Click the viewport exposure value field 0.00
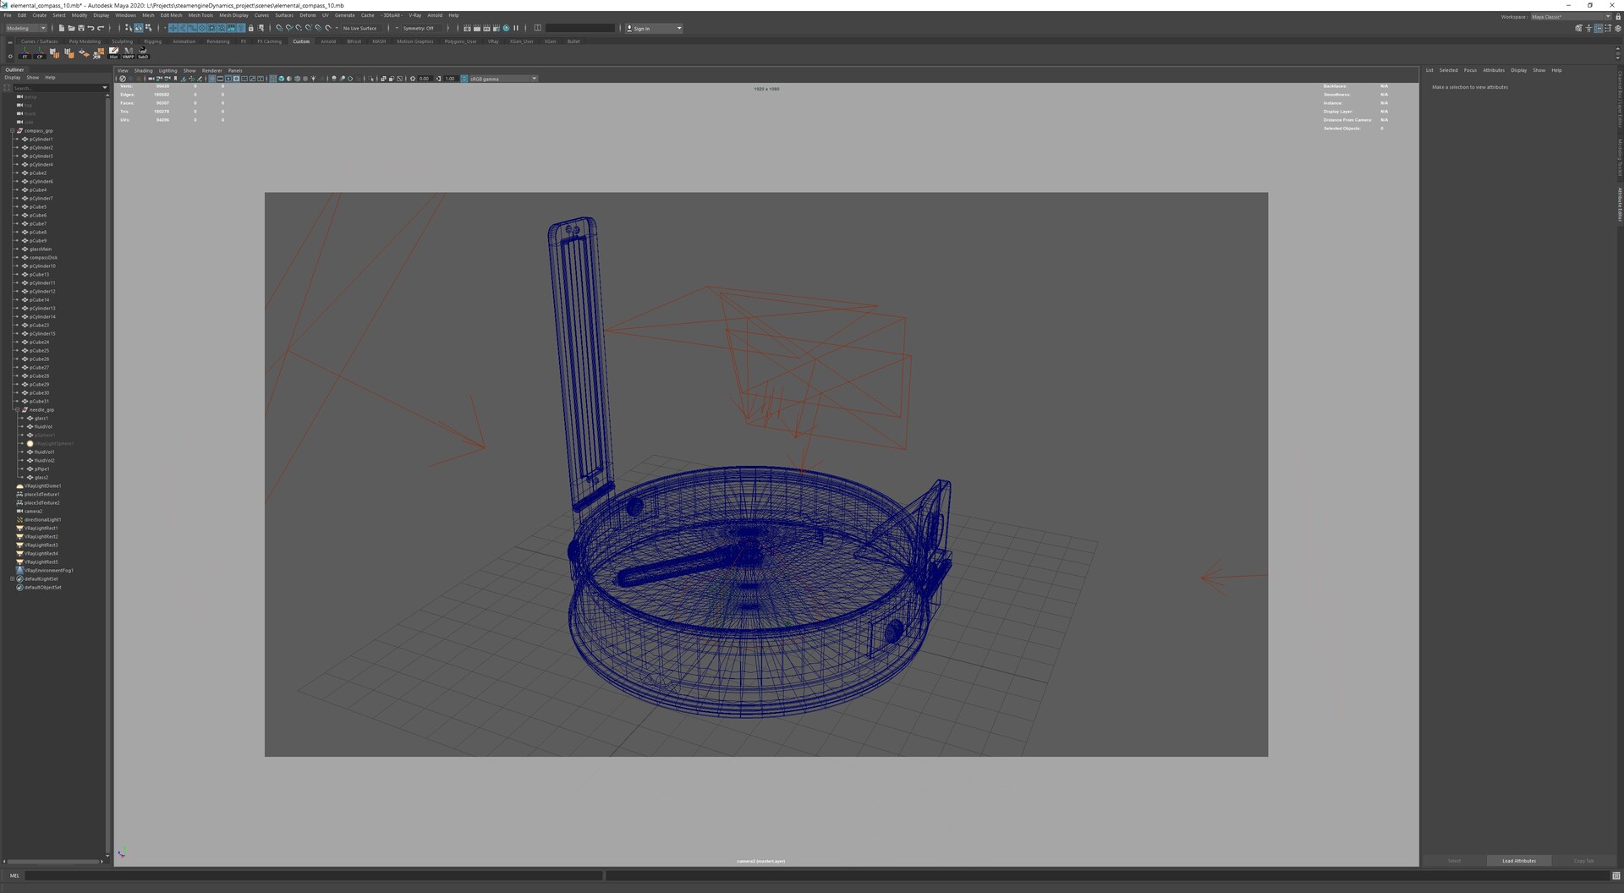Viewport: 1624px width, 893px height. [x=424, y=79]
